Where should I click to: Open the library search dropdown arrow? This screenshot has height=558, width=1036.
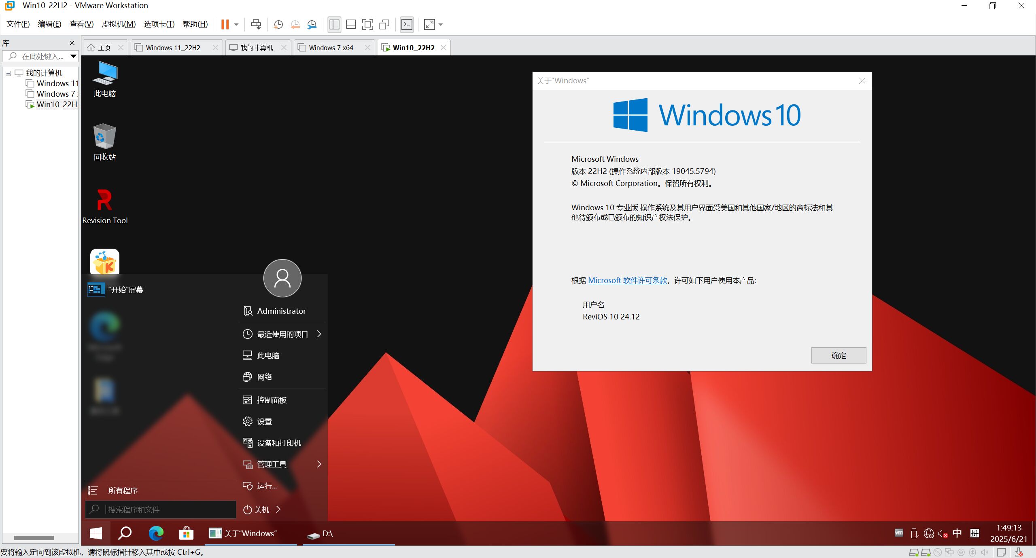tap(73, 56)
